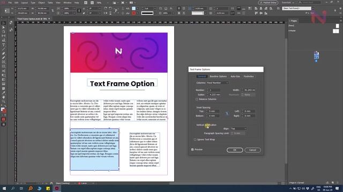The width and height of the screenshot is (343, 192).
Task: Click the rotate 90° counter-clockwise icon
Action: pyautogui.click(x=110, y=9)
